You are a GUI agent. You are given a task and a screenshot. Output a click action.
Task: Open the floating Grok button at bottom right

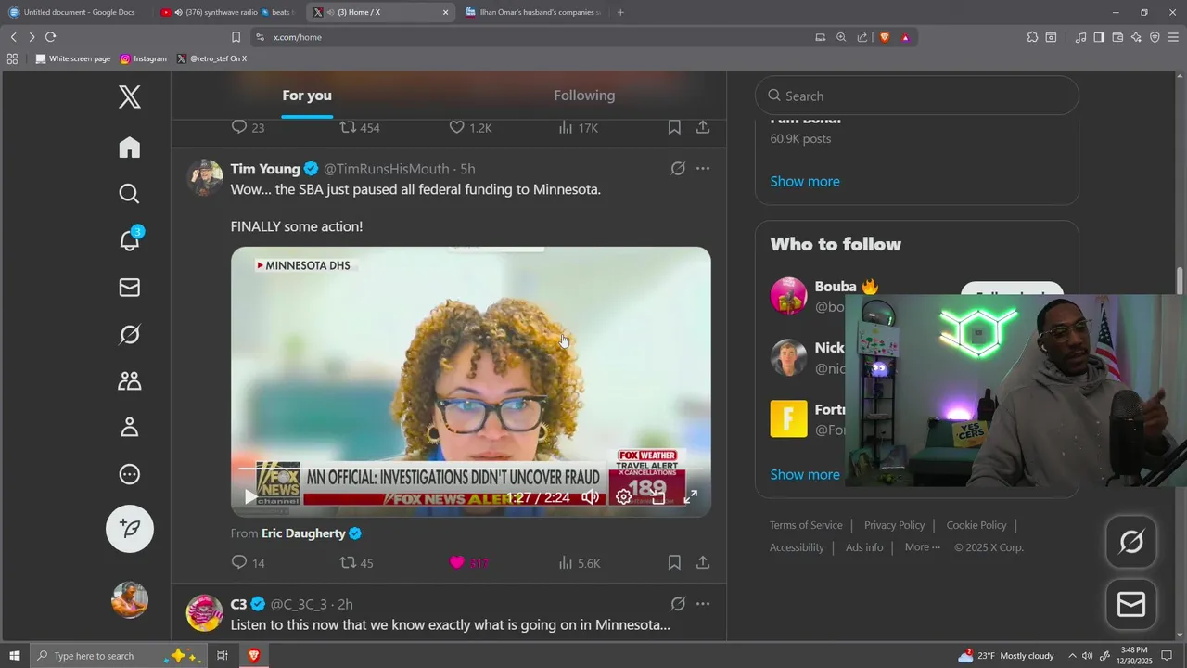(1131, 542)
